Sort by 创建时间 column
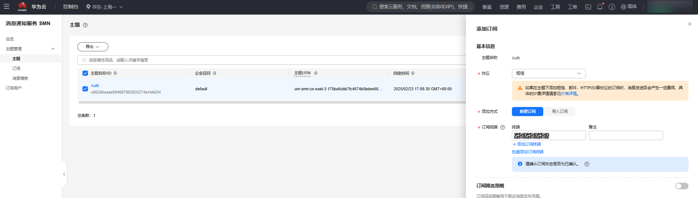Image resolution: width=698 pixels, height=198 pixels. click(413, 73)
